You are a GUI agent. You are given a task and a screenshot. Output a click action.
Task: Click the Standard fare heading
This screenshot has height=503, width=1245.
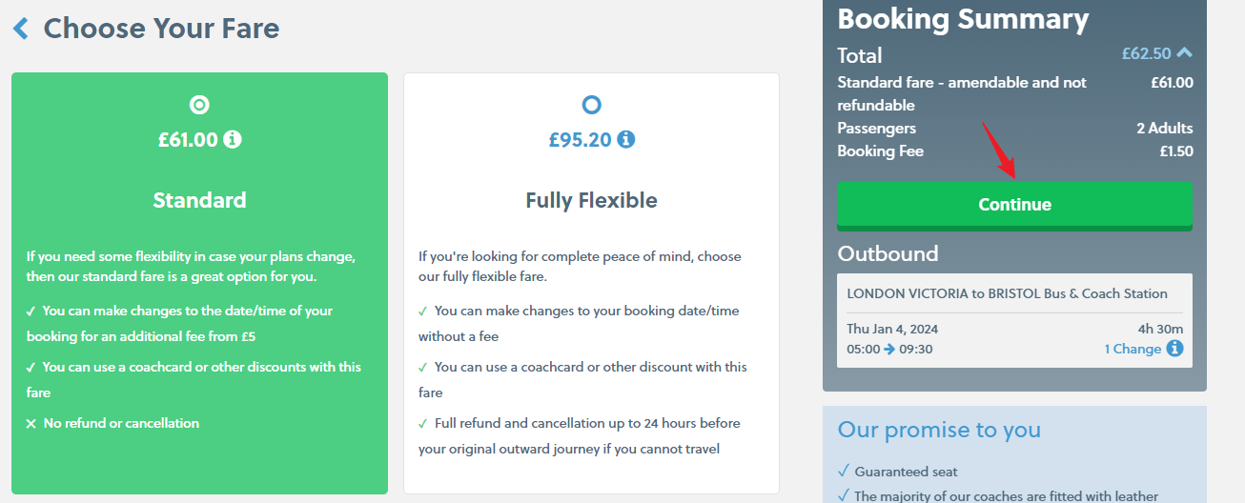199,200
